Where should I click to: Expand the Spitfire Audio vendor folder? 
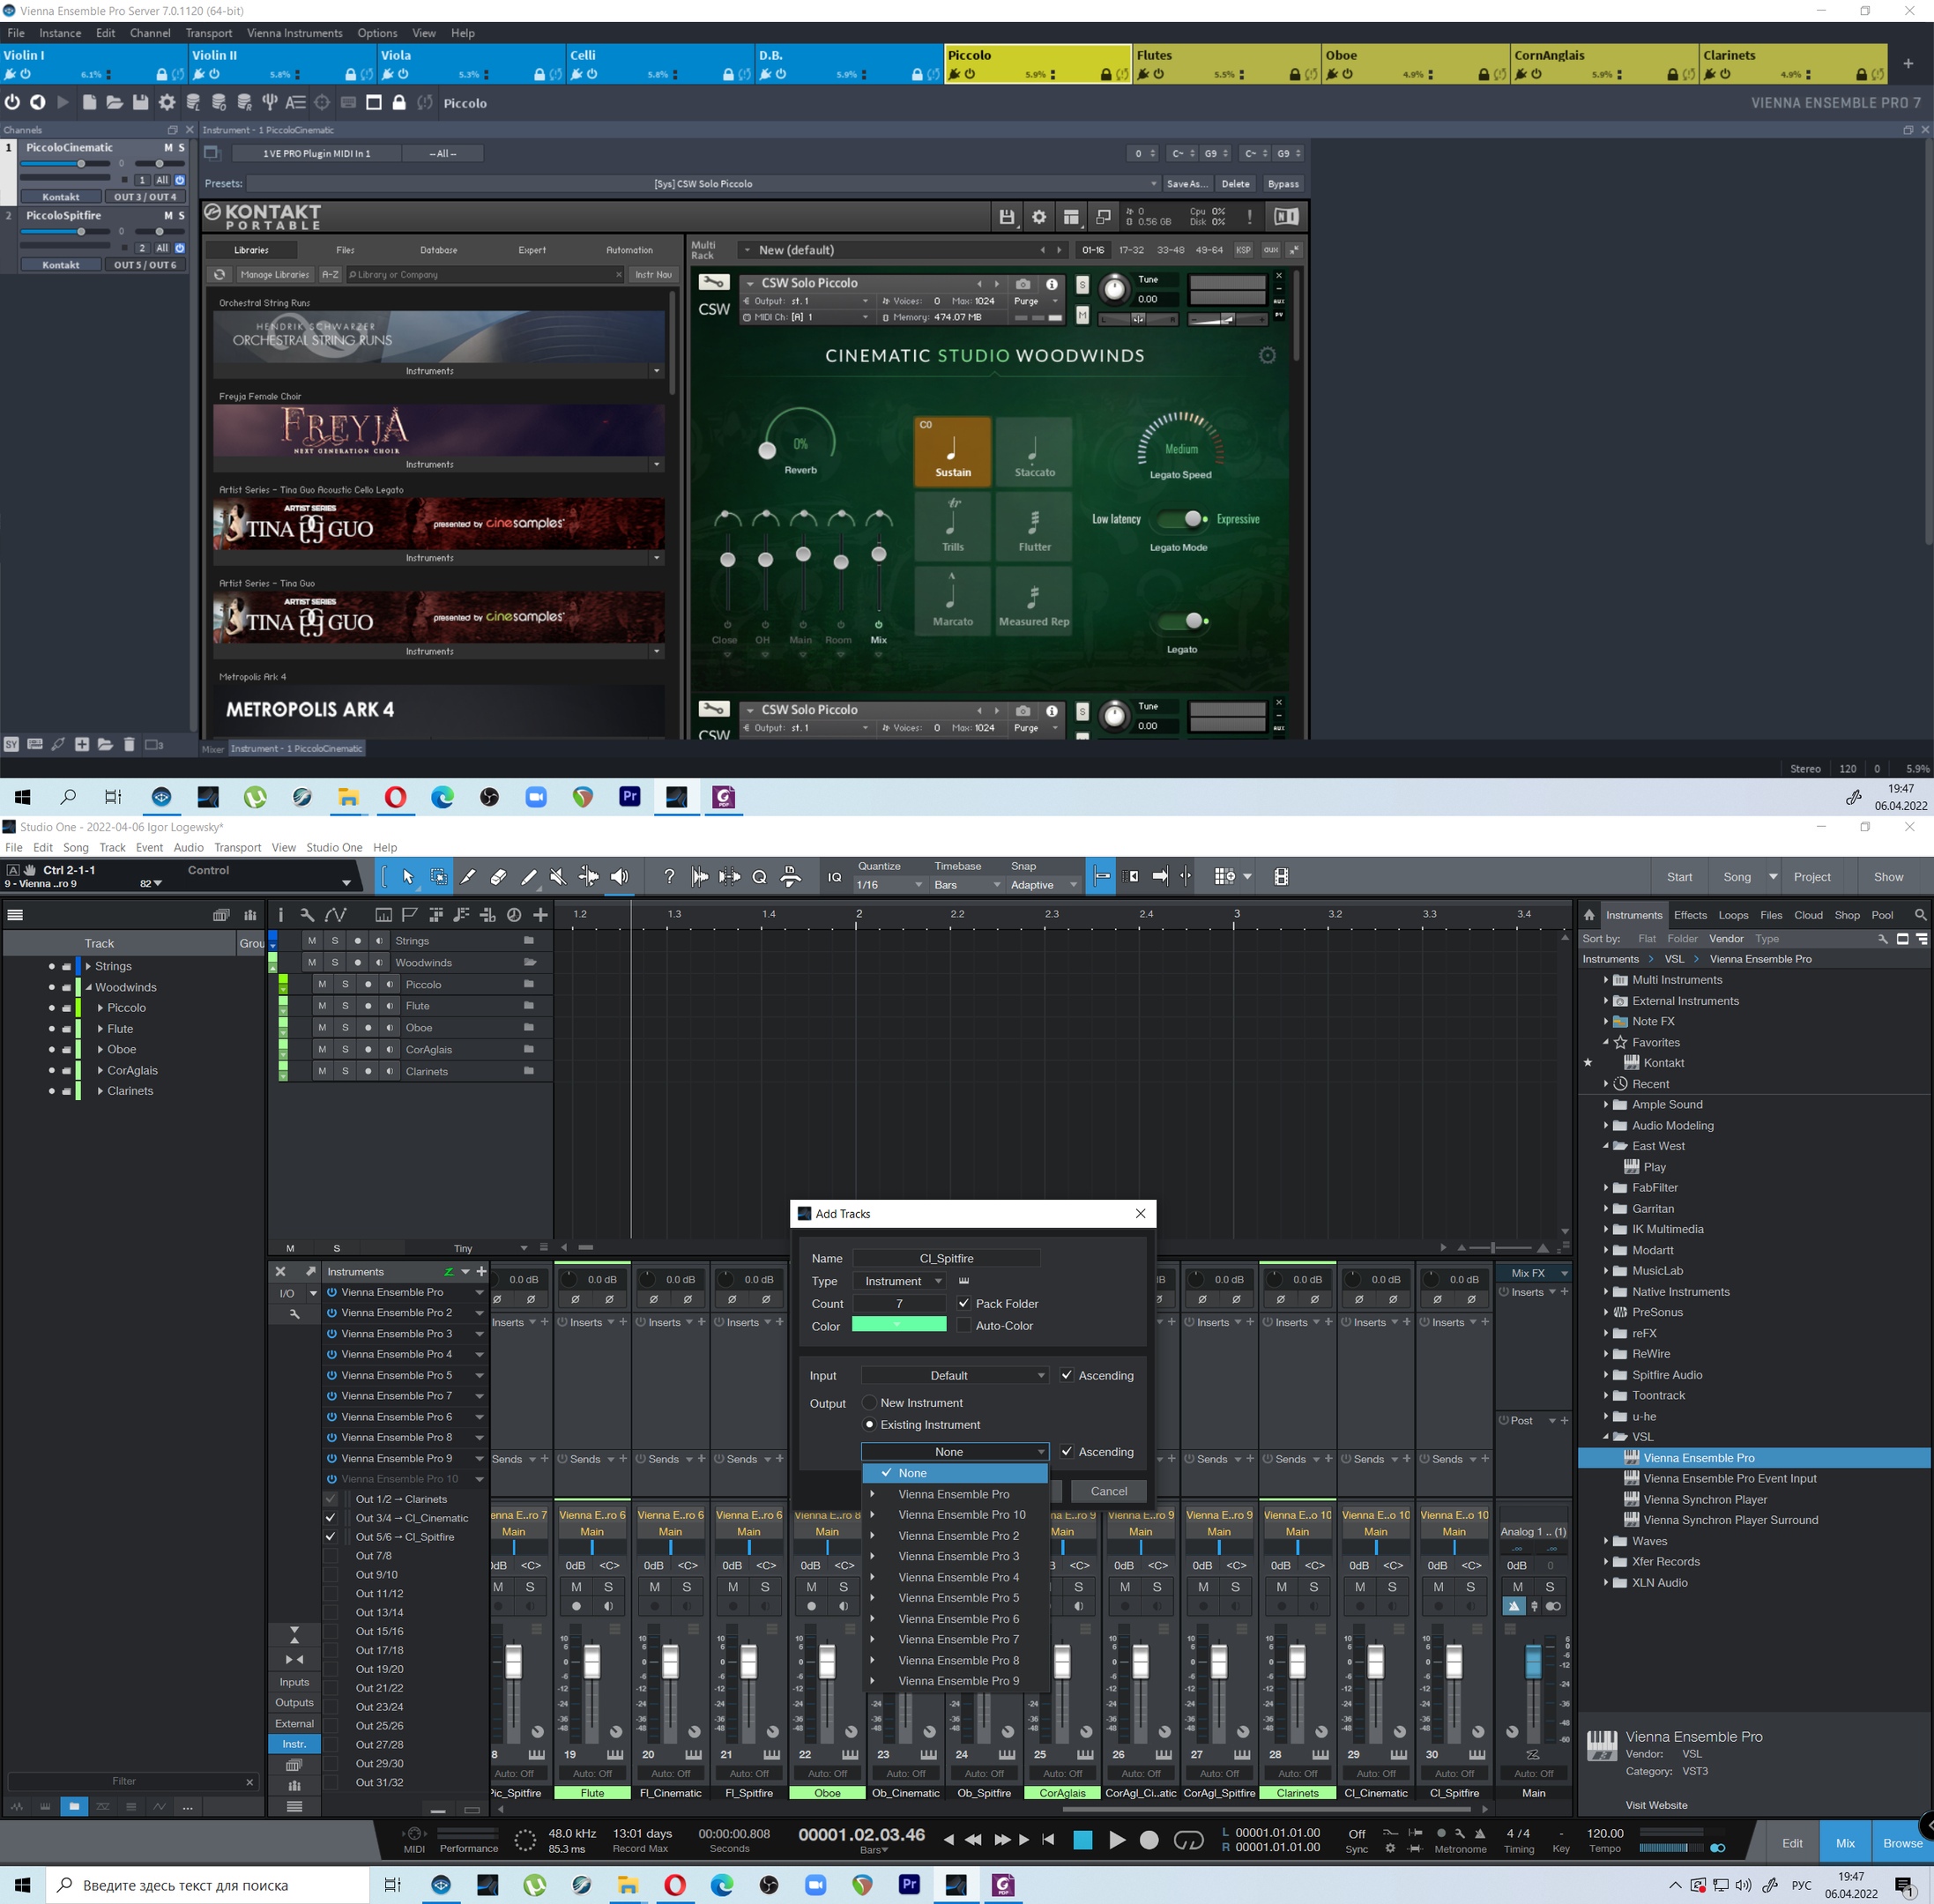pyautogui.click(x=1607, y=1375)
